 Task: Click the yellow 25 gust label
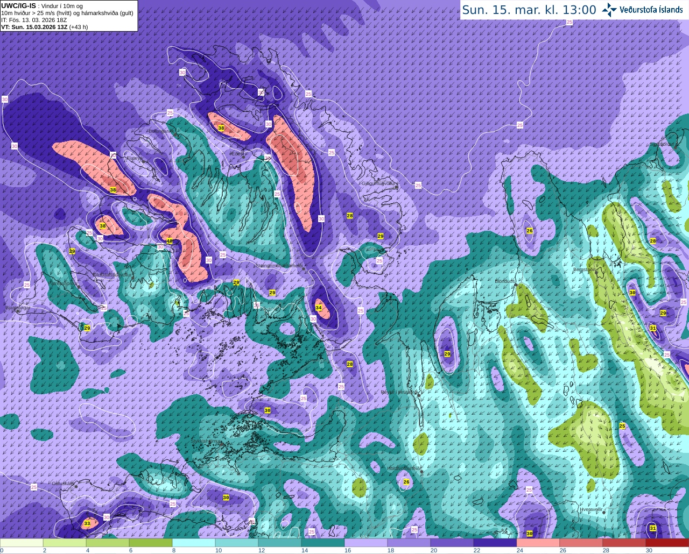[x=622, y=426]
